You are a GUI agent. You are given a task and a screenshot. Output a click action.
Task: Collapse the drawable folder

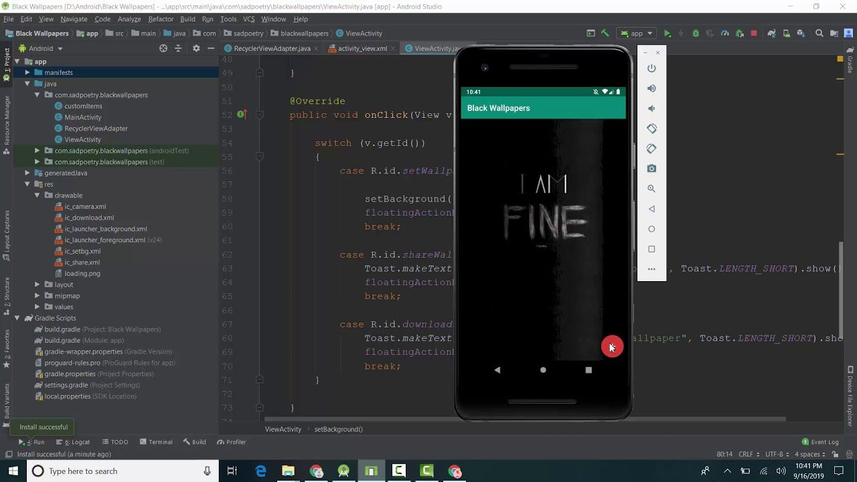[37, 195]
